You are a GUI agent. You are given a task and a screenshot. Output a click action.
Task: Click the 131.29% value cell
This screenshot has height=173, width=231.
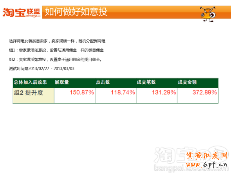click(x=157, y=96)
